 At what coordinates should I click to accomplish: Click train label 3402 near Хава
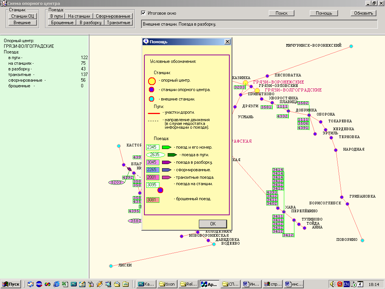(272, 204)
